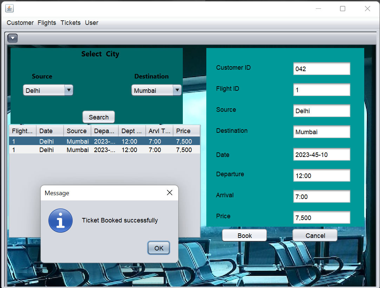Click the Source field containing Delhi
380x288 pixels.
(322, 111)
